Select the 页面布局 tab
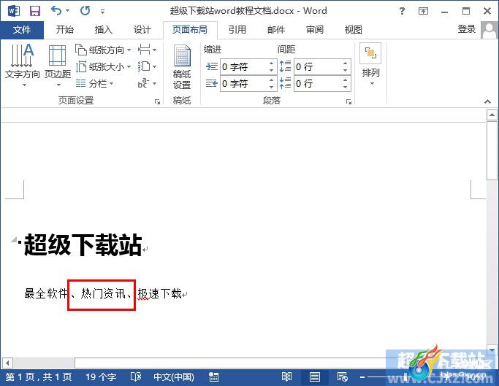The image size is (499, 386). [x=190, y=30]
